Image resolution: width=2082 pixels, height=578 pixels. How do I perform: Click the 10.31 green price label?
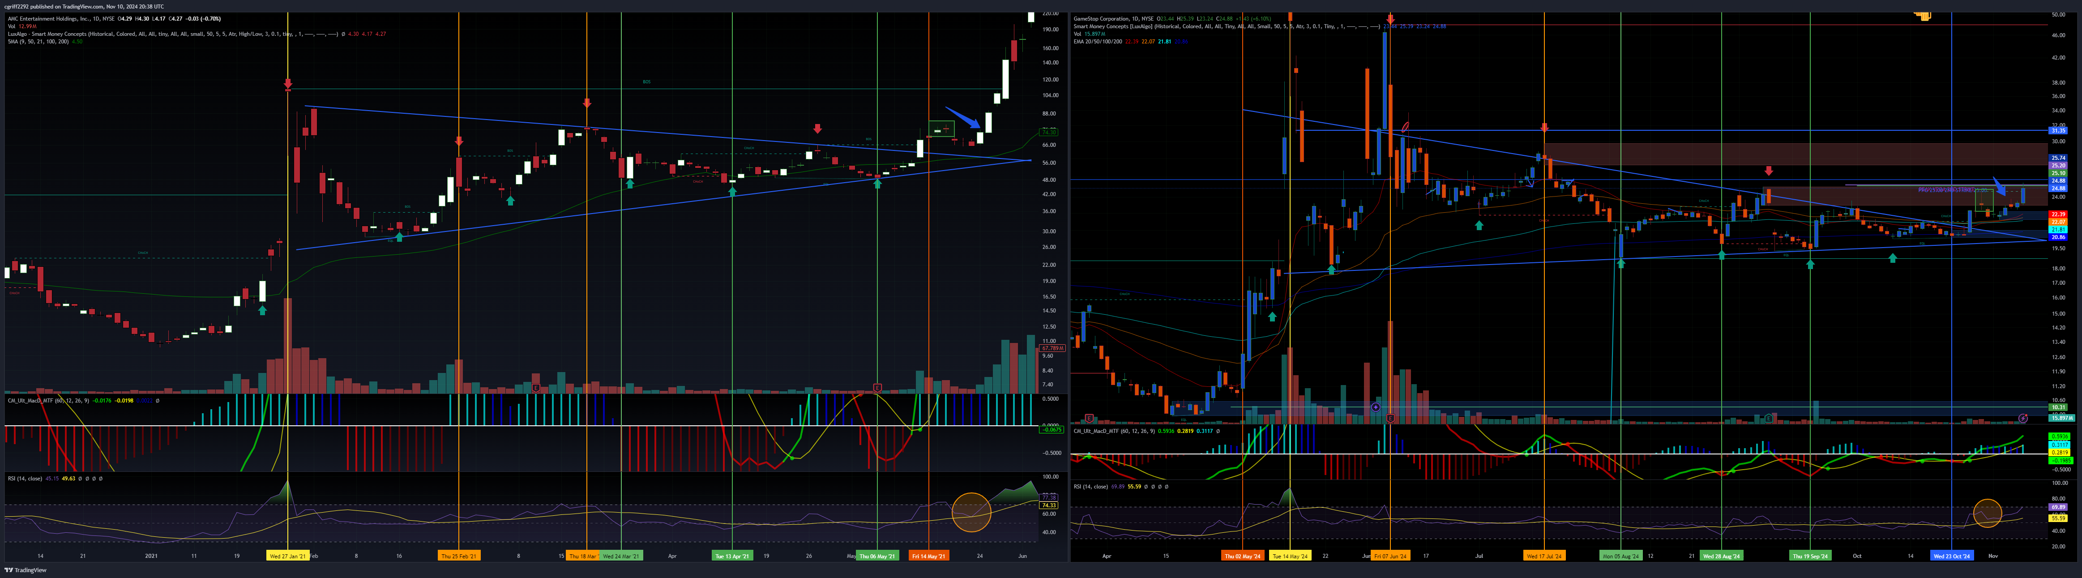[2058, 407]
